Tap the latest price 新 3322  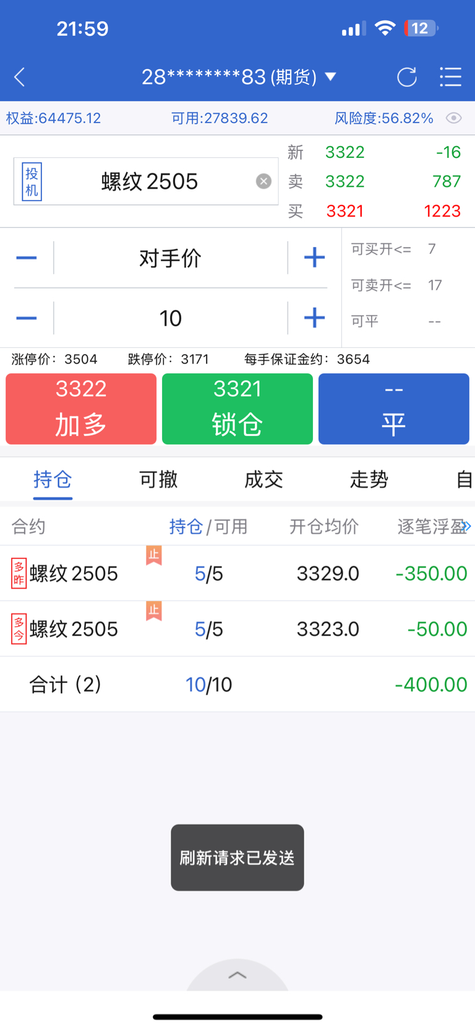pyautogui.click(x=345, y=152)
